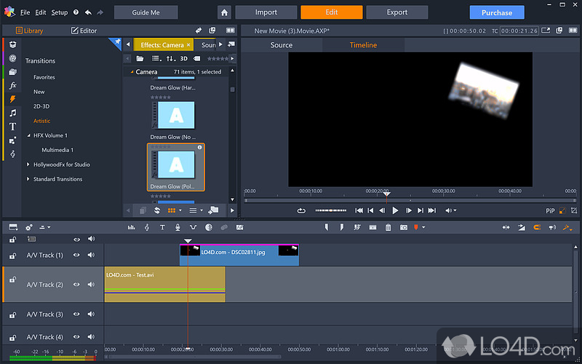Go to the Home screen icon
Viewport: 582px width, 364px height.
point(225,12)
